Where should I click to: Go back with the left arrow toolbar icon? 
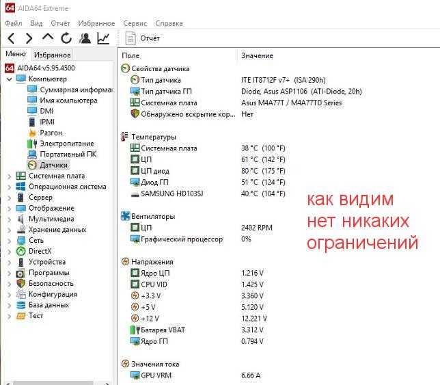pyautogui.click(x=11, y=38)
